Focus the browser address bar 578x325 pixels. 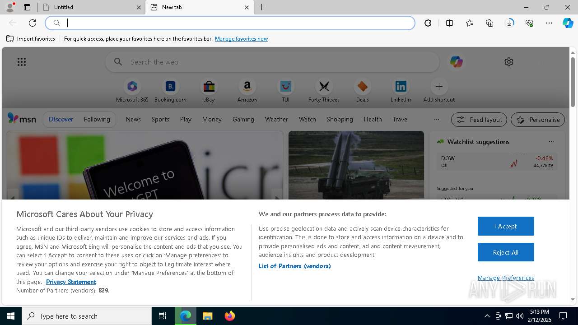(x=230, y=23)
